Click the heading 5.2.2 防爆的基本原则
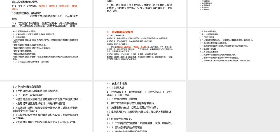 click(x=209, y=52)
